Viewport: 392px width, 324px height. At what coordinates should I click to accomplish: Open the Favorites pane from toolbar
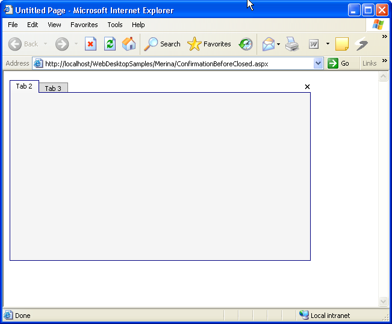point(210,44)
